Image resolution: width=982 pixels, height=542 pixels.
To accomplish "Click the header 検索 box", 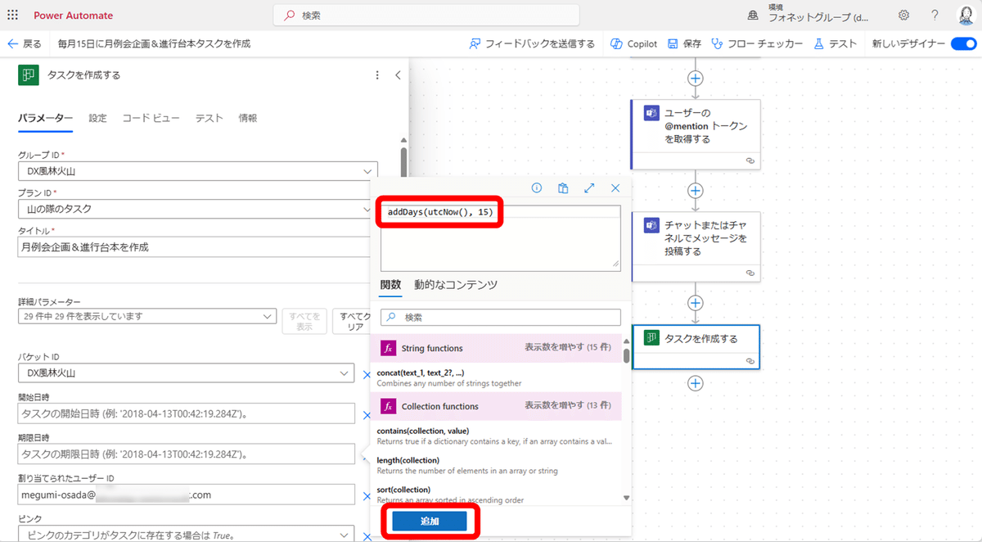I will tap(426, 16).
